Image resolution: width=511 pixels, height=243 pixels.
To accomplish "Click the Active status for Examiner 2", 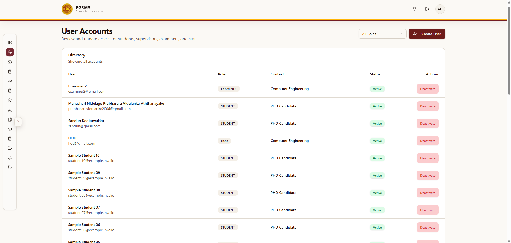I will tap(377, 89).
